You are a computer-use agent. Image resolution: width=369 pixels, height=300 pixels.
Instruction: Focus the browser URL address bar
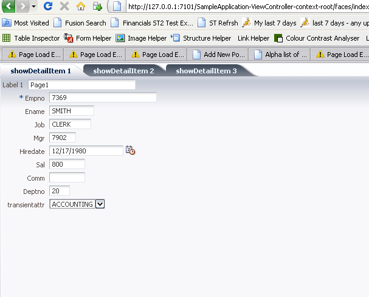(243, 7)
